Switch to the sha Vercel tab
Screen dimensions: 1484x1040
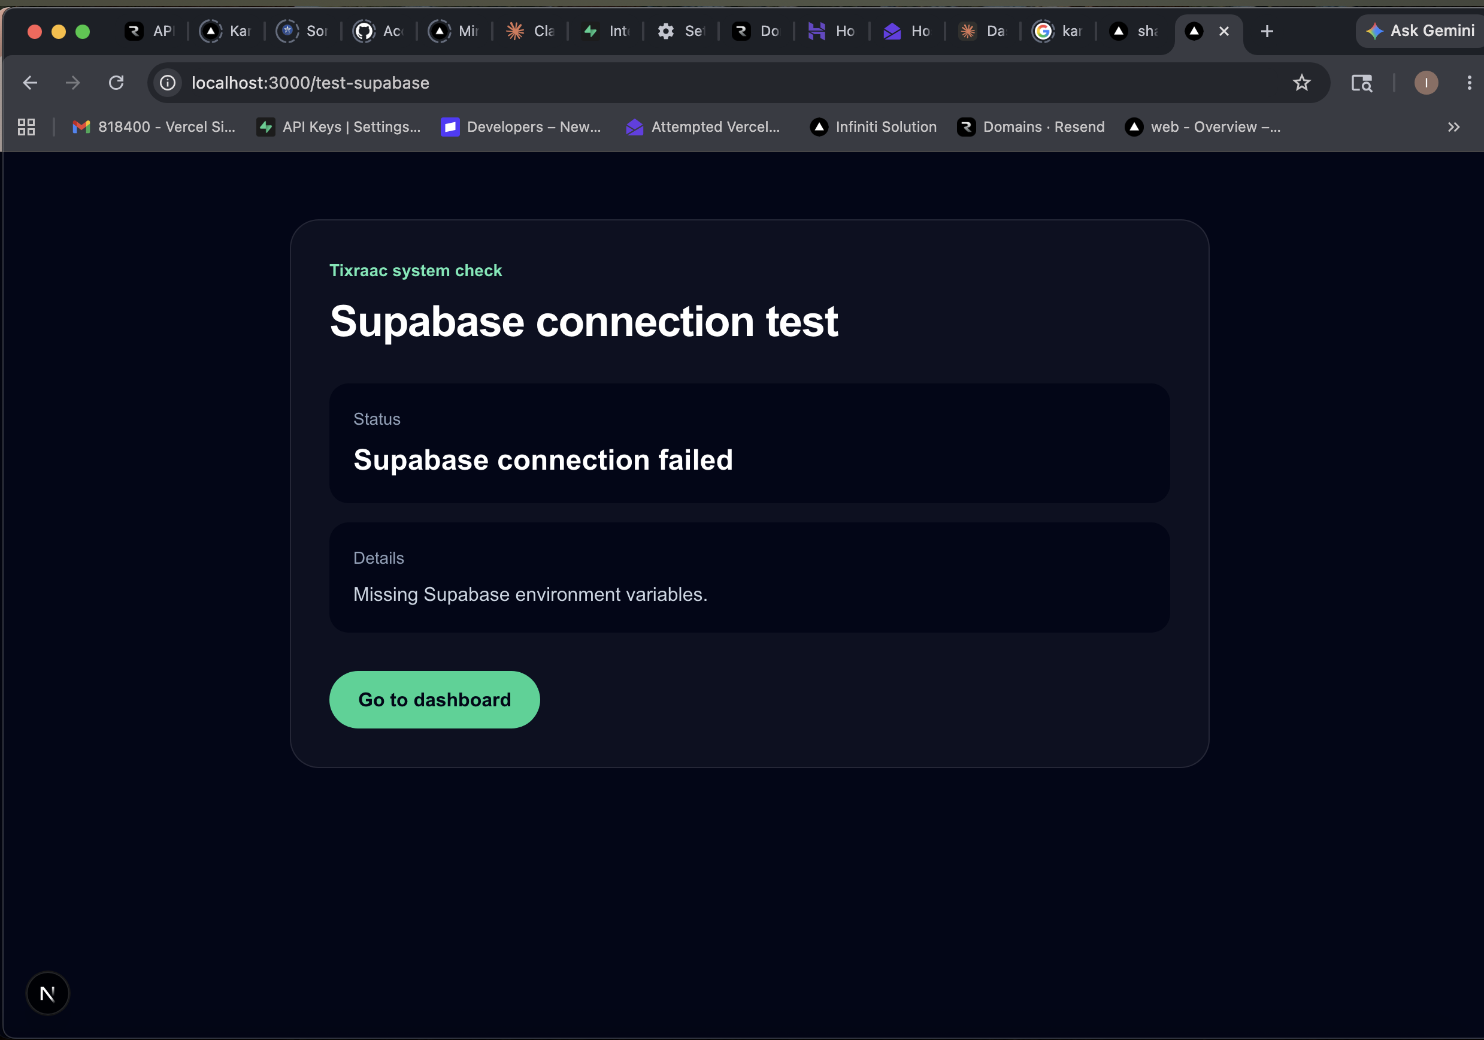coord(1133,31)
